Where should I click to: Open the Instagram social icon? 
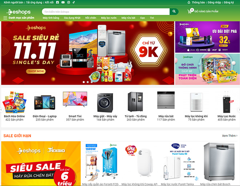(69, 2)
